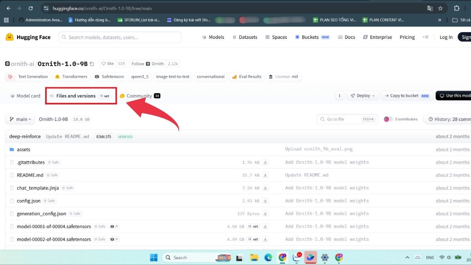This screenshot has height=265, width=471.
Task: Click the Transformers tag
Action: [71, 77]
